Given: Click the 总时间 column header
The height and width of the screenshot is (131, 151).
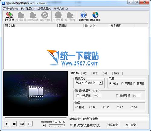Looking at the screenshot, I should pos(70,26).
